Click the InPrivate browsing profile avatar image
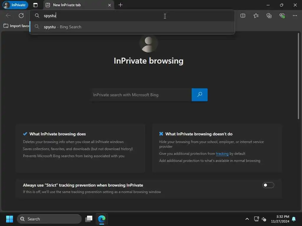Image resolution: width=302 pixels, height=226 pixels. (x=149, y=44)
